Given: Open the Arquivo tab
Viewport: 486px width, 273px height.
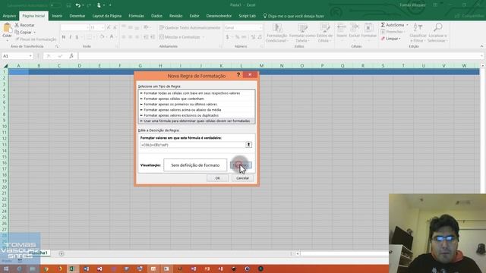Looking at the screenshot, I should coord(9,16).
